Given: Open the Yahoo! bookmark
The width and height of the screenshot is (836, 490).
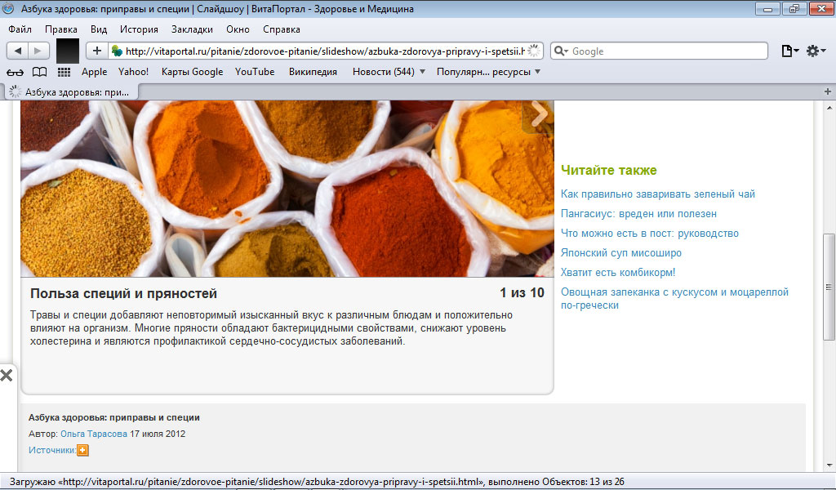Looking at the screenshot, I should point(133,72).
